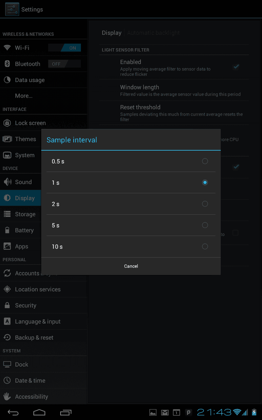Screen dimensions: 262x420
Task: Tap the Back navigation arrow icon
Action: [13, 412]
